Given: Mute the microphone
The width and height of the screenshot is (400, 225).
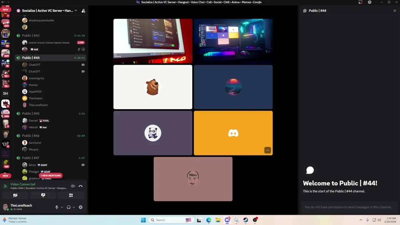Looking at the screenshot, I should coord(57,207).
